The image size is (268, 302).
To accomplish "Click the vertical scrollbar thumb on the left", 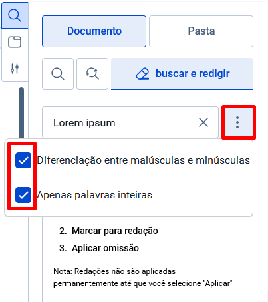I will (x=21, y=113).
